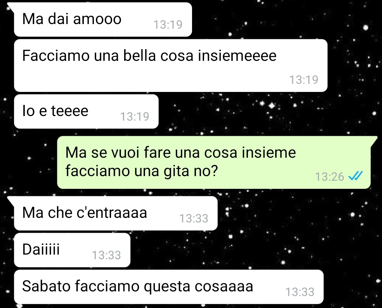
Task: Click the word 'insiemeeee' in second message
Action: tap(237, 56)
